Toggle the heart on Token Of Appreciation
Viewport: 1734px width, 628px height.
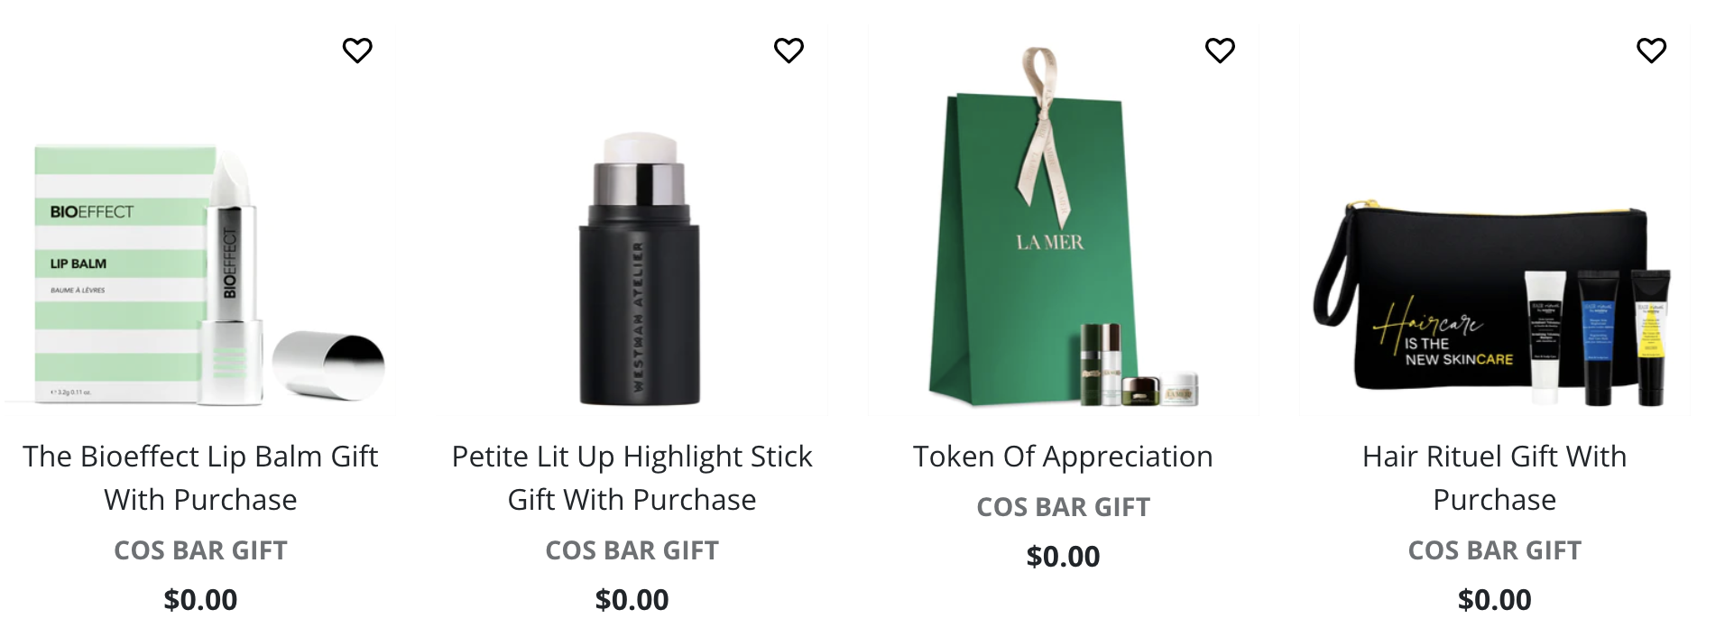(1220, 51)
